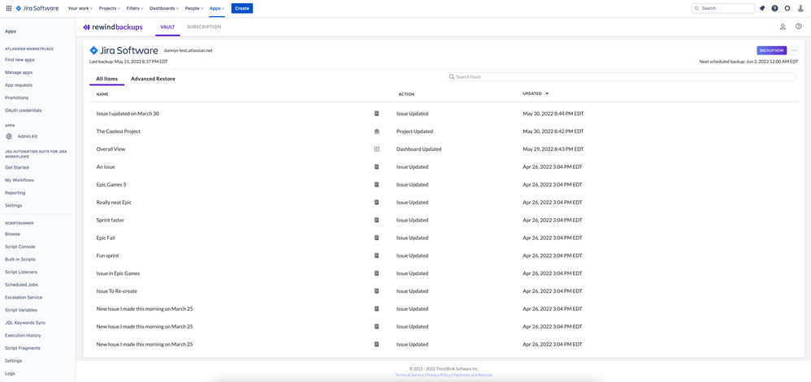Click the dashboard grid icon for 'Overall View'
Image resolution: width=811 pixels, height=382 pixels.
pos(376,148)
